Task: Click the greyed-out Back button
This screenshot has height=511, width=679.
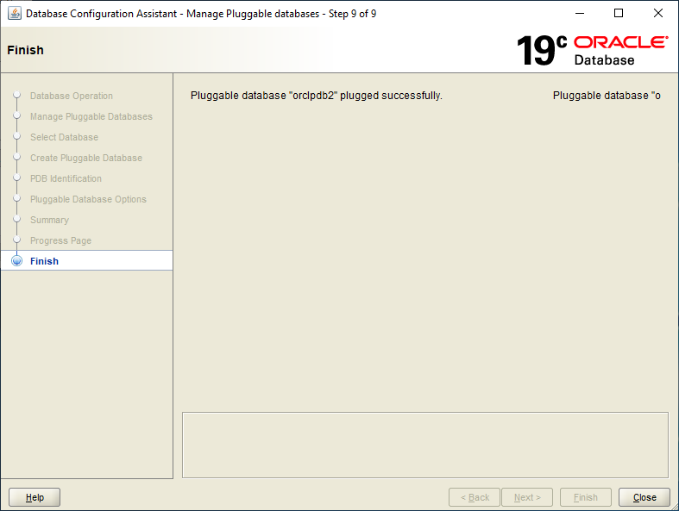Action: point(475,497)
